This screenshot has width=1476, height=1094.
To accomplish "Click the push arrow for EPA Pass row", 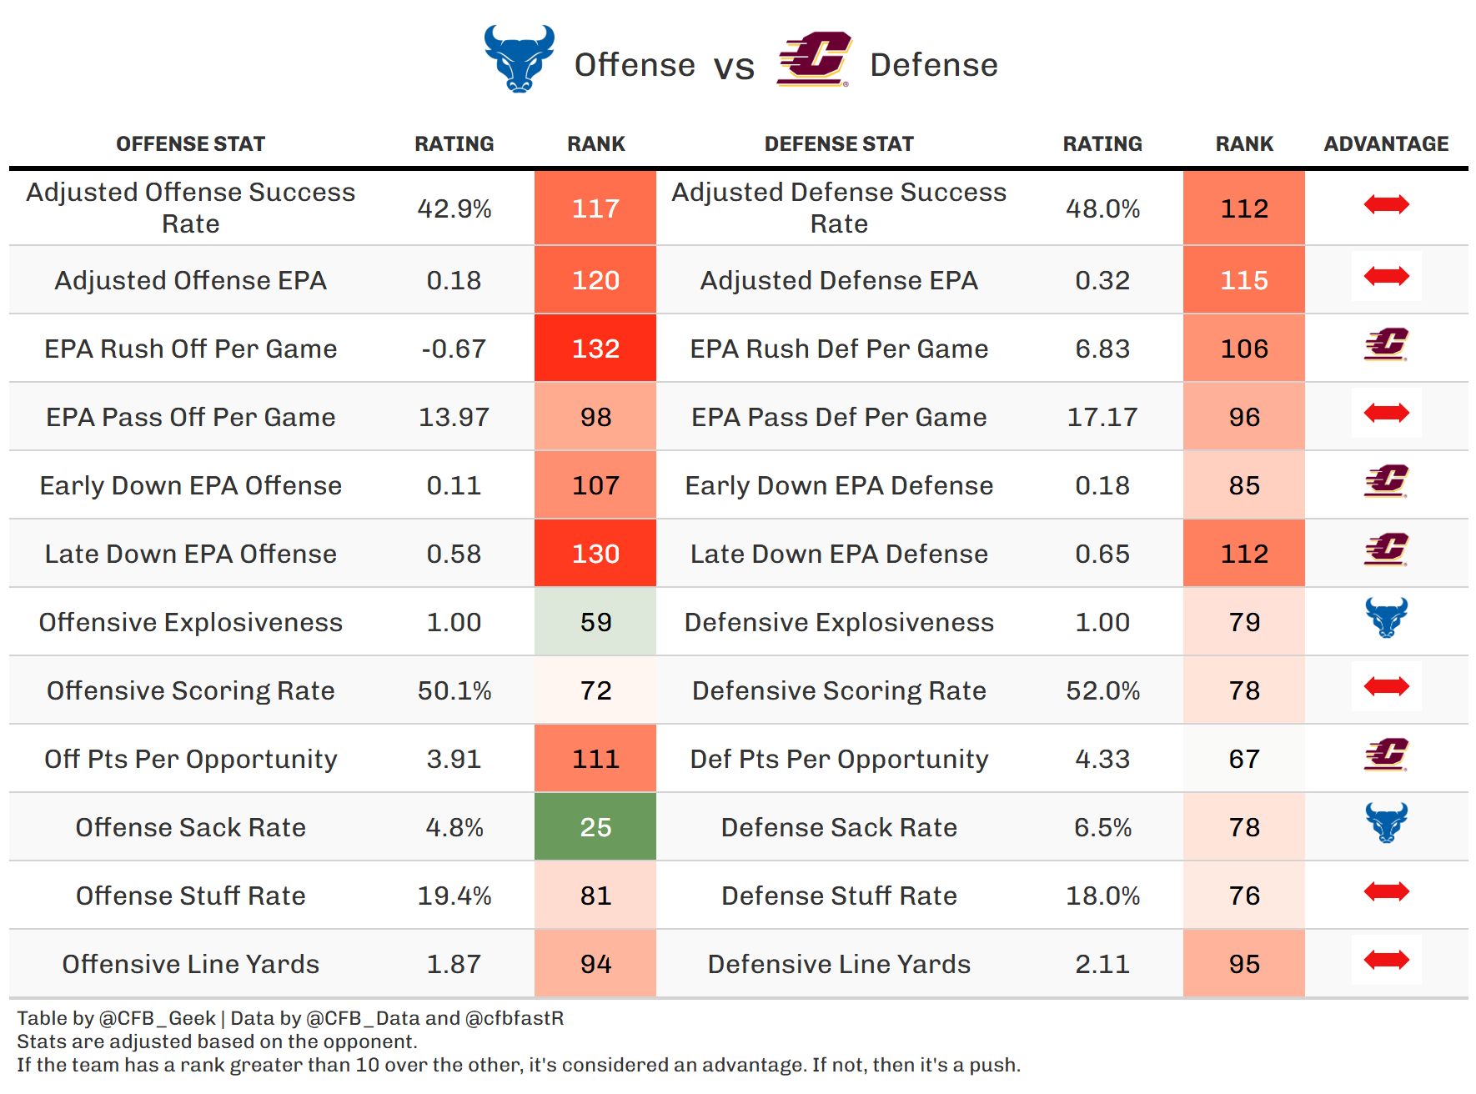I will [x=1386, y=413].
